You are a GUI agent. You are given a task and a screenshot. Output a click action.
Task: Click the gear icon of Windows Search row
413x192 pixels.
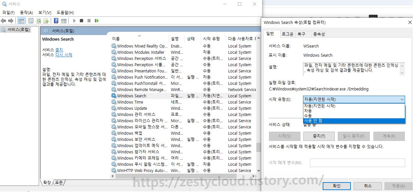click(114, 96)
